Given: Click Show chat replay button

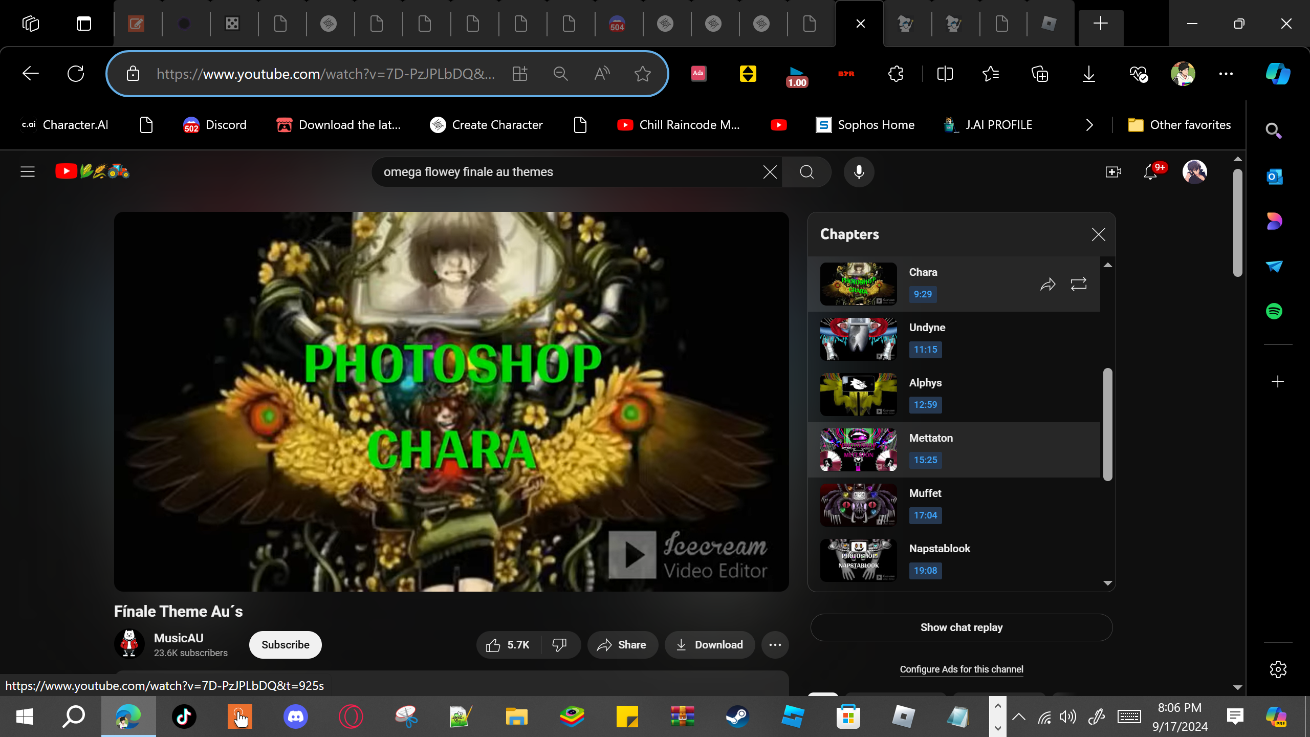Looking at the screenshot, I should tap(961, 627).
